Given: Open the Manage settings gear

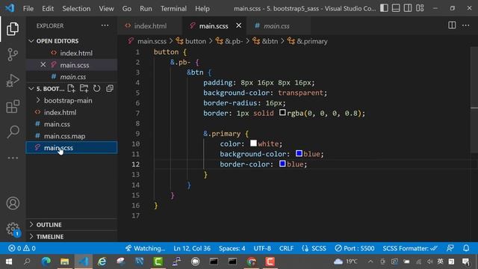Looking at the screenshot, I should pos(13,229).
